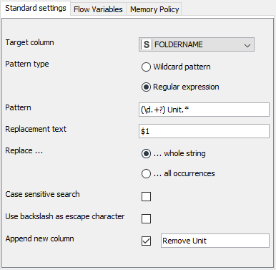Click the Remove Unit column name field
276x270 pixels.
pos(215,241)
